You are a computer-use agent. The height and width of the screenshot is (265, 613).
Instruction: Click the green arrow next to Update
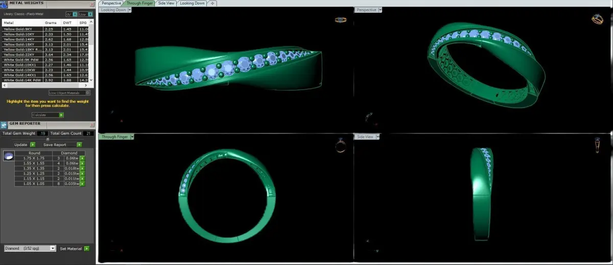tap(33, 144)
